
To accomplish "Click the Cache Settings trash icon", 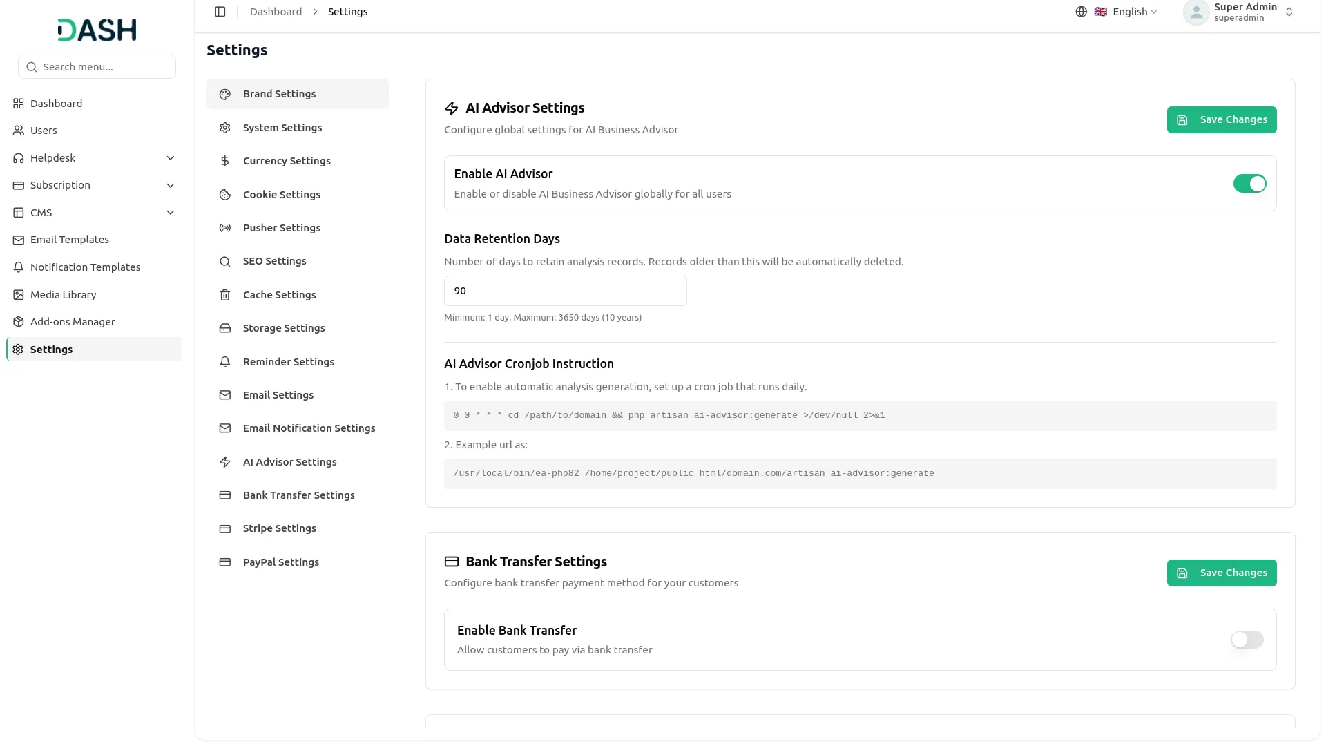I will 225,295.
